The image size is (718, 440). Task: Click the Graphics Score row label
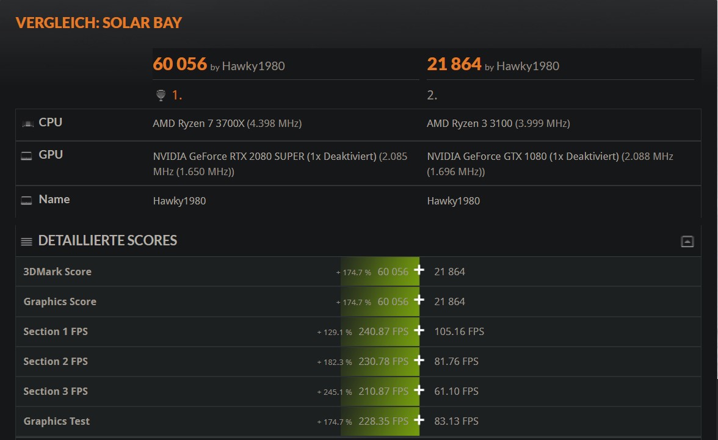pyautogui.click(x=60, y=301)
